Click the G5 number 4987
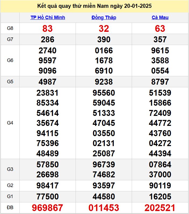 (48, 82)
